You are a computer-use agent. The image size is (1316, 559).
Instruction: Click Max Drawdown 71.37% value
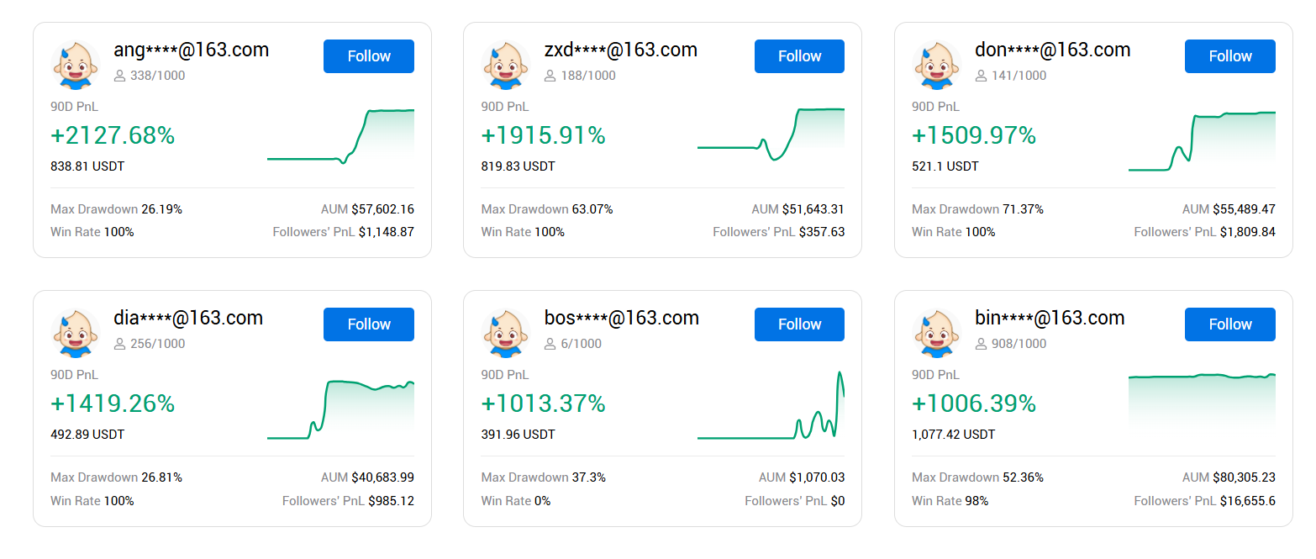tap(1023, 209)
